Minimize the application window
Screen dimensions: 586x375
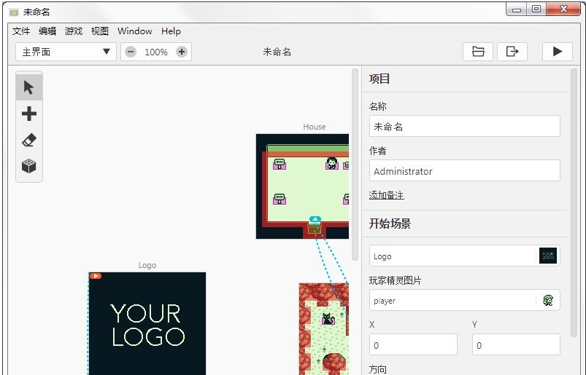click(x=517, y=9)
